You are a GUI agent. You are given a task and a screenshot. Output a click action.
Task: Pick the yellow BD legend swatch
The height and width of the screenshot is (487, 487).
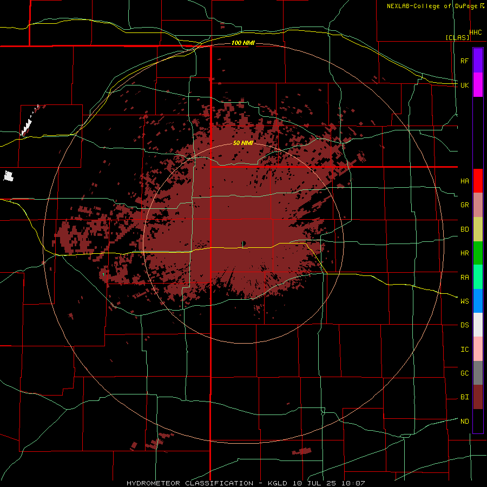pyautogui.click(x=478, y=229)
